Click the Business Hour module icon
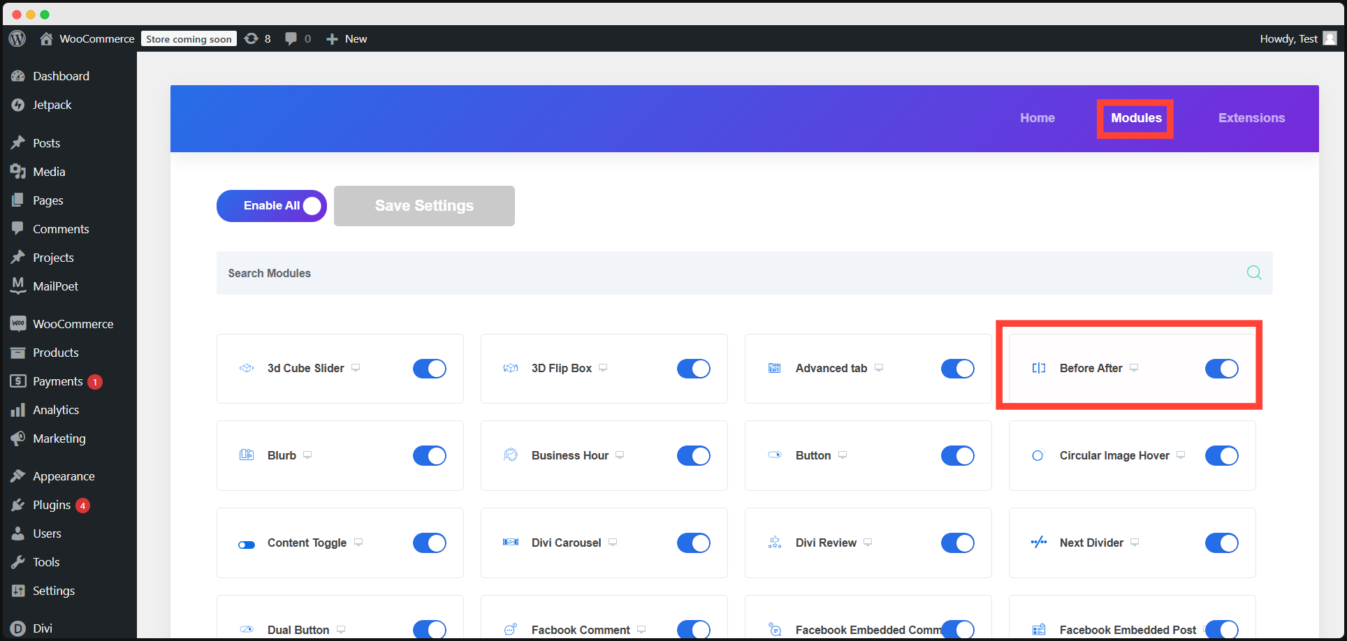 point(511,455)
